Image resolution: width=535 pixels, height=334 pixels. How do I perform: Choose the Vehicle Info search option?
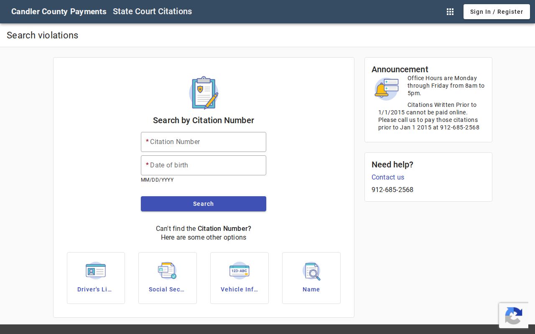(239, 278)
